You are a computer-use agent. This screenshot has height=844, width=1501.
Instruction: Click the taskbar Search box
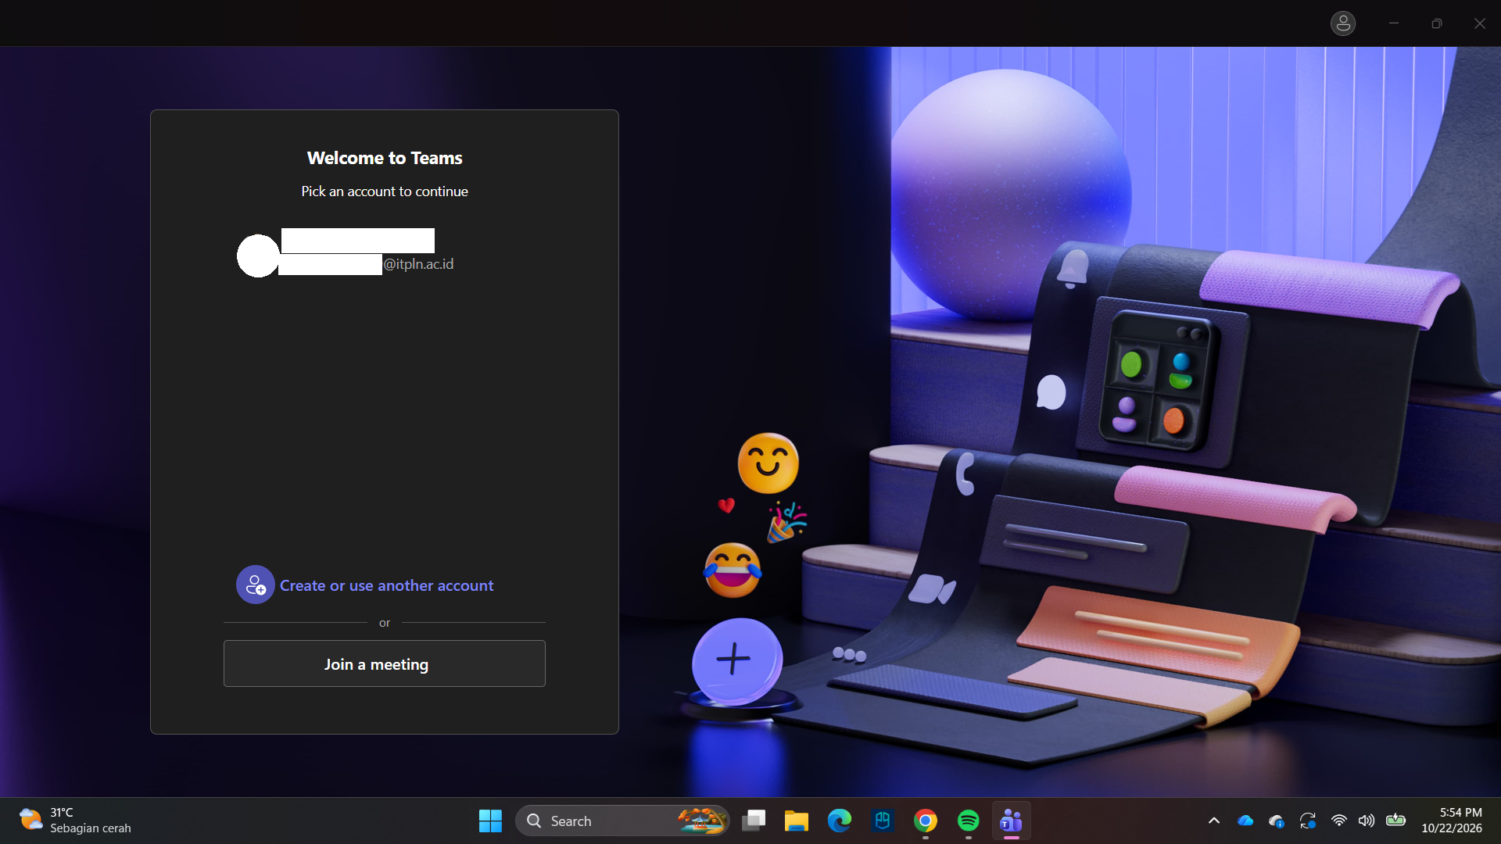(x=622, y=821)
